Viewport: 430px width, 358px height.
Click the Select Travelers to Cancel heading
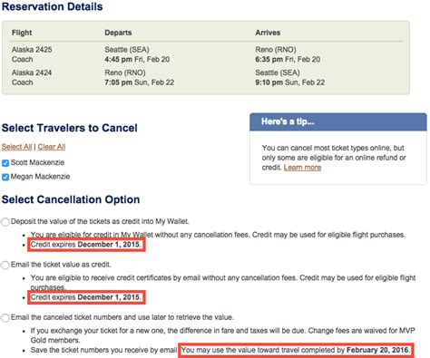[70, 128]
